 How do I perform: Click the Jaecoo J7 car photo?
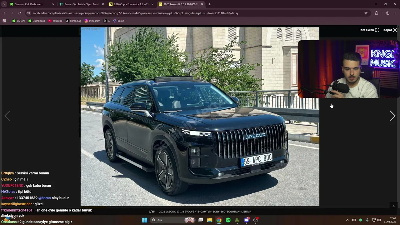click(200, 117)
